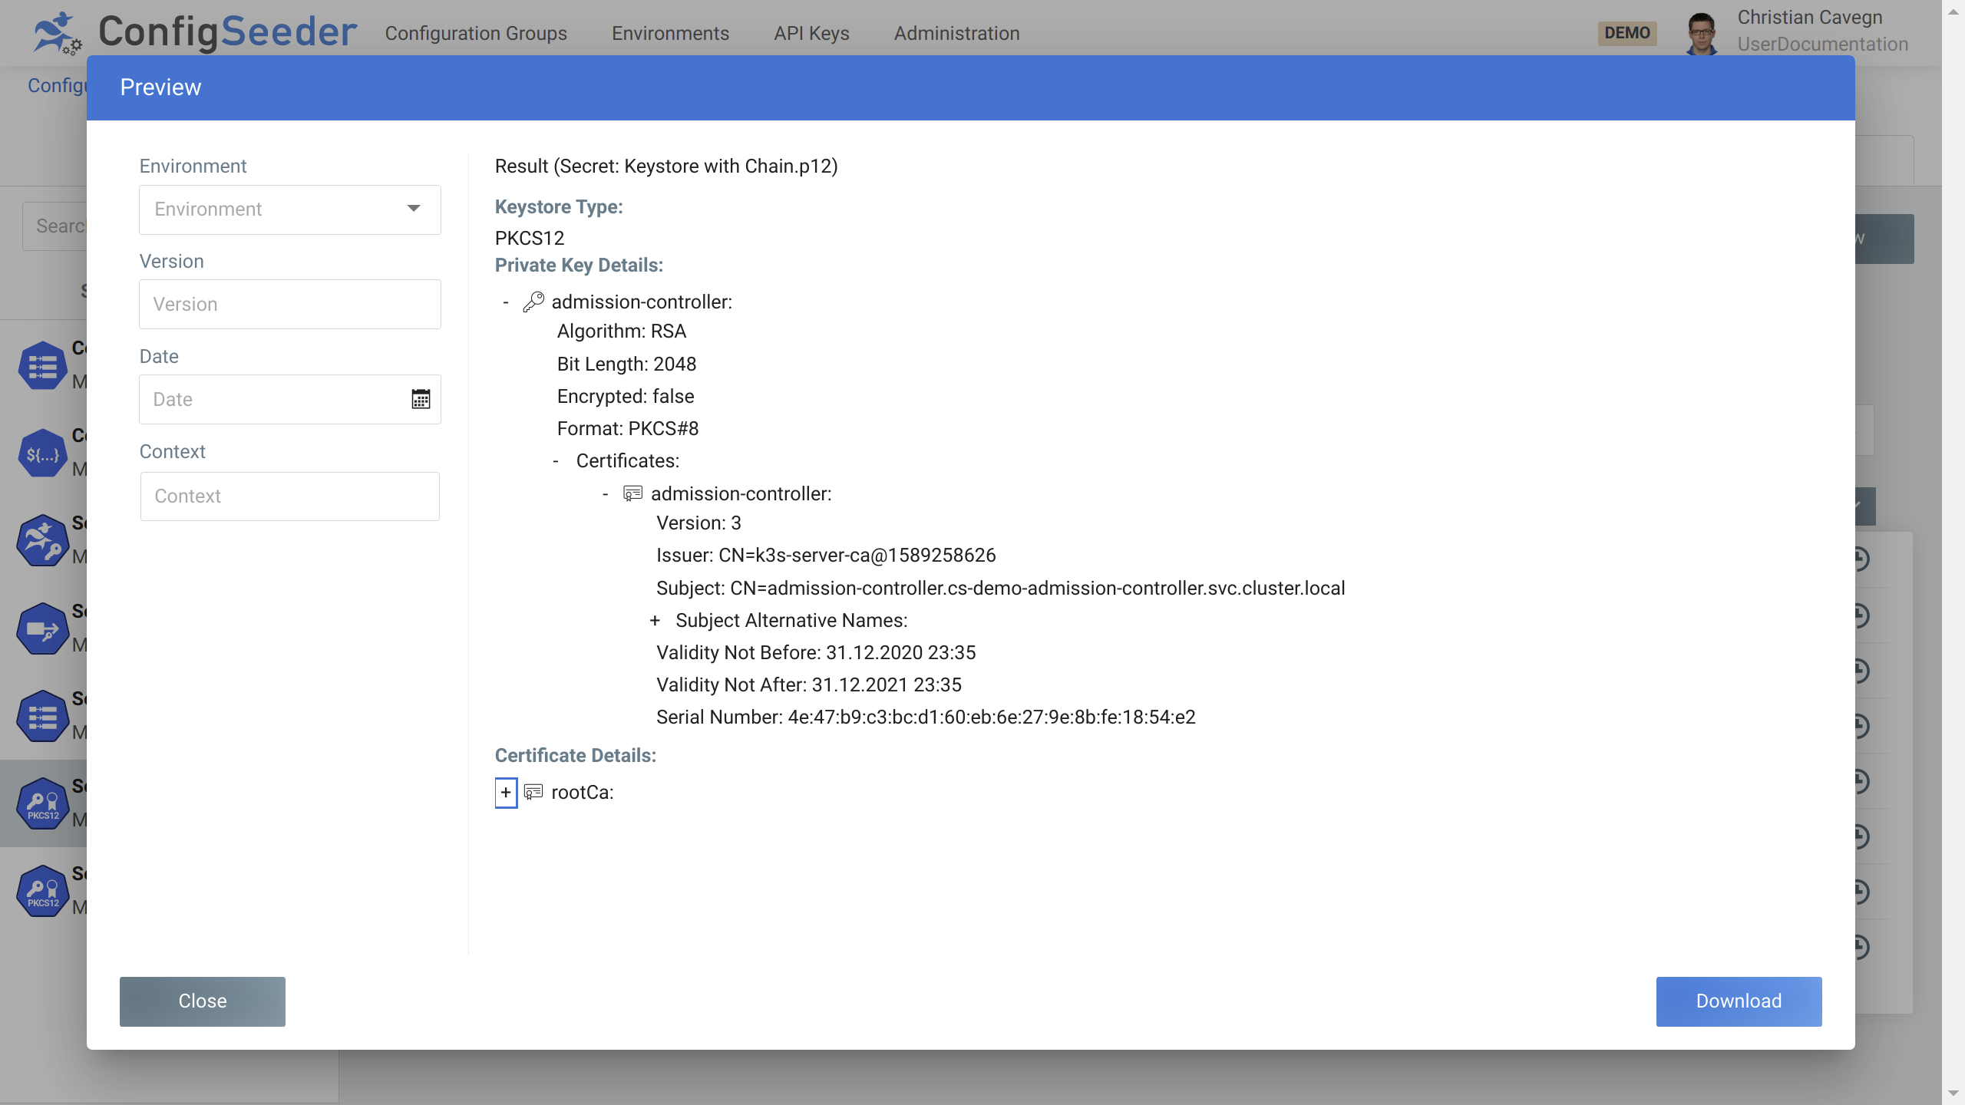Open the Environment dropdown selector
Image resolution: width=1965 pixels, height=1105 pixels.
(290, 209)
